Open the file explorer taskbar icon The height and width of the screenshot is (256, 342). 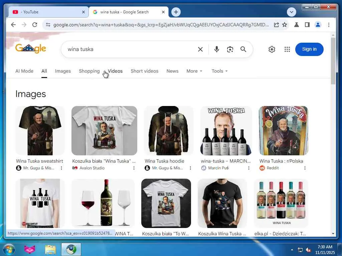[50, 249]
